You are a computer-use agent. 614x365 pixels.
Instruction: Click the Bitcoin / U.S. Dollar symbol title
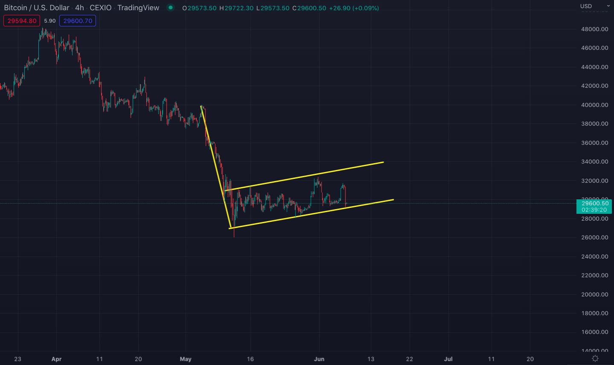37,8
